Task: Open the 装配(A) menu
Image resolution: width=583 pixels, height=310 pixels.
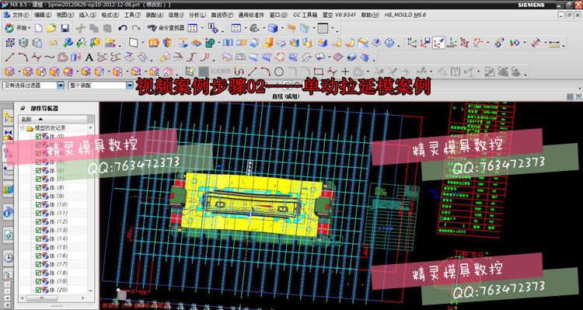Action: click(x=155, y=16)
